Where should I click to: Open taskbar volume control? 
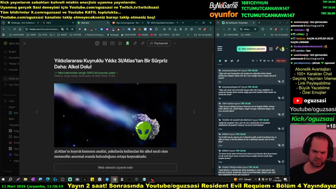point(266,179)
